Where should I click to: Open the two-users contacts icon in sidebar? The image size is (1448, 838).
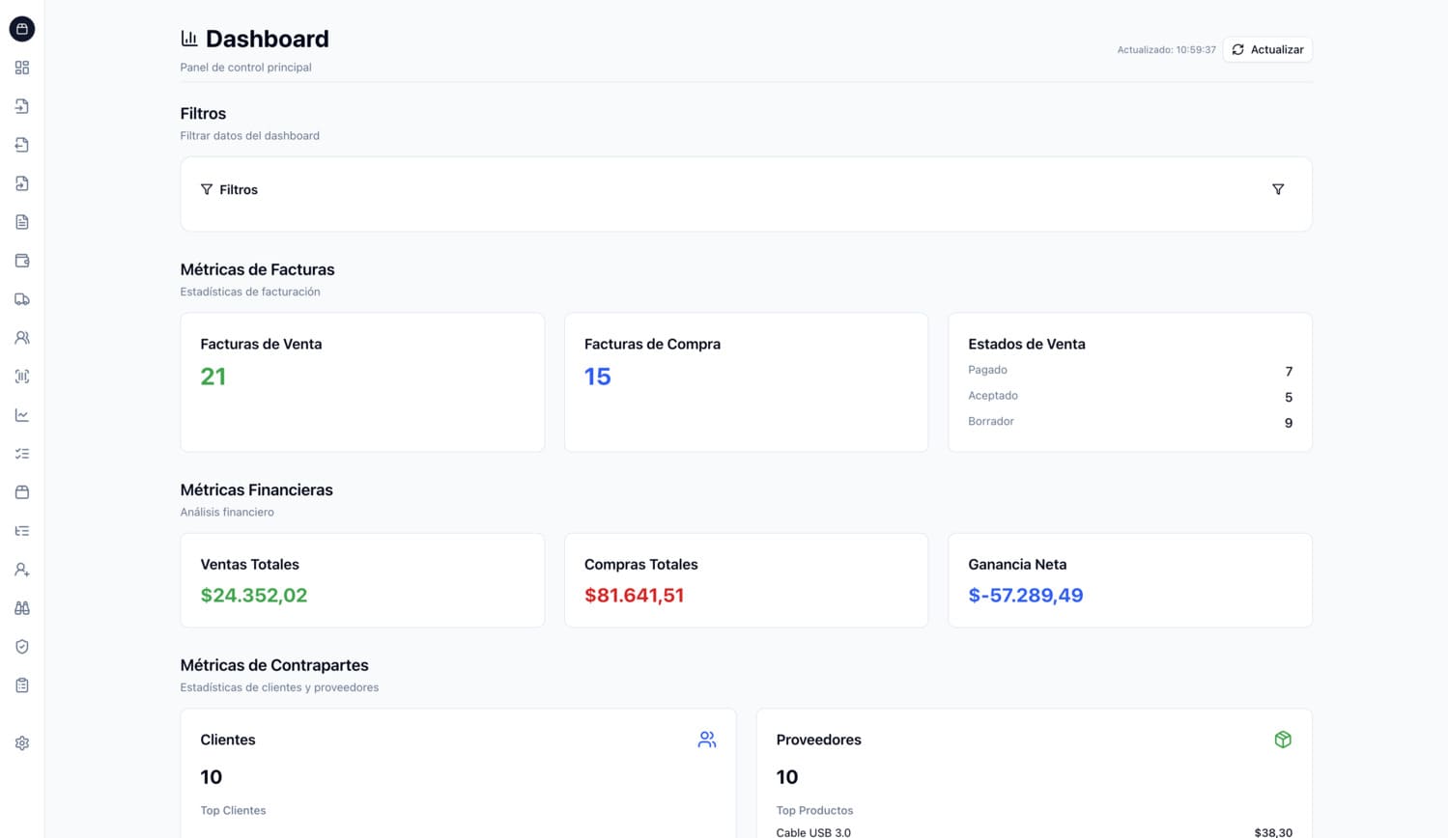[x=22, y=338]
